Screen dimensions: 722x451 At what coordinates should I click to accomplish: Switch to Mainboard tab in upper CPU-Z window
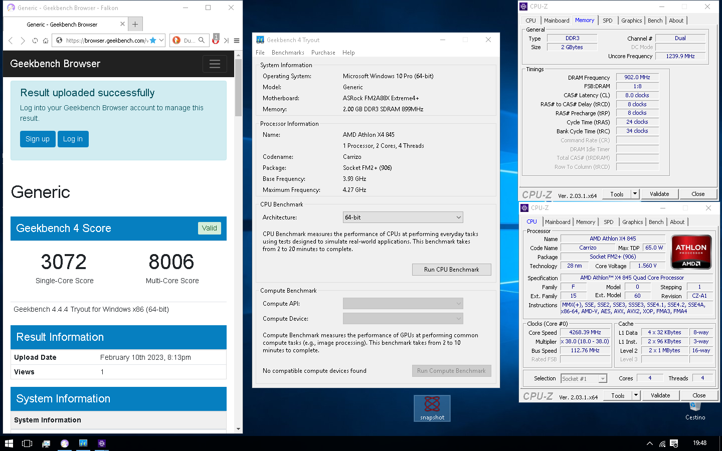click(x=557, y=21)
